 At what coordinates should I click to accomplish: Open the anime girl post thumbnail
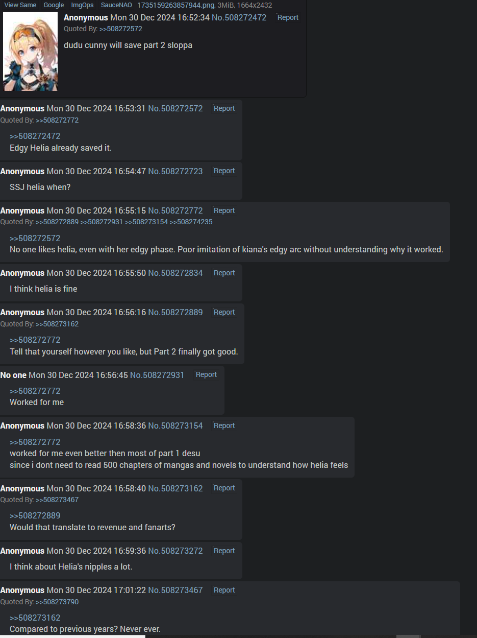click(30, 52)
